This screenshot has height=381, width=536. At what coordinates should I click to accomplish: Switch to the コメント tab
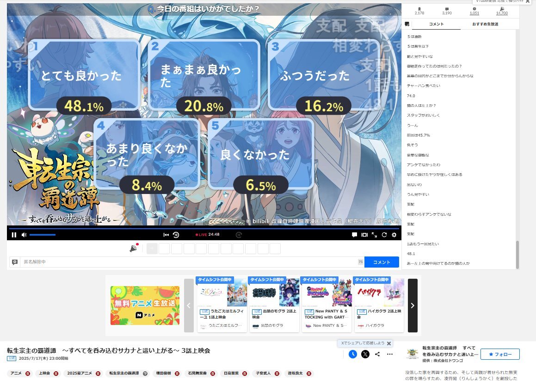436,24
